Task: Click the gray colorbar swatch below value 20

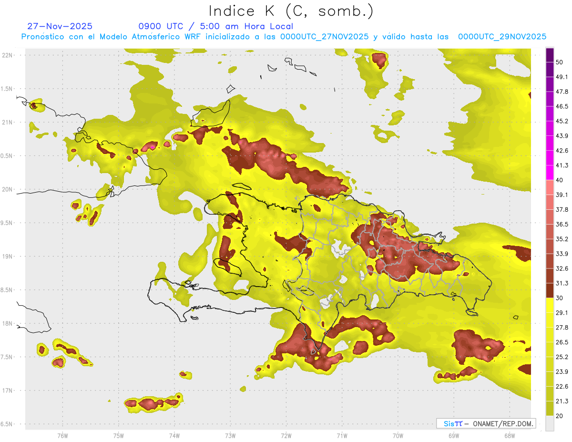Action: point(550,423)
